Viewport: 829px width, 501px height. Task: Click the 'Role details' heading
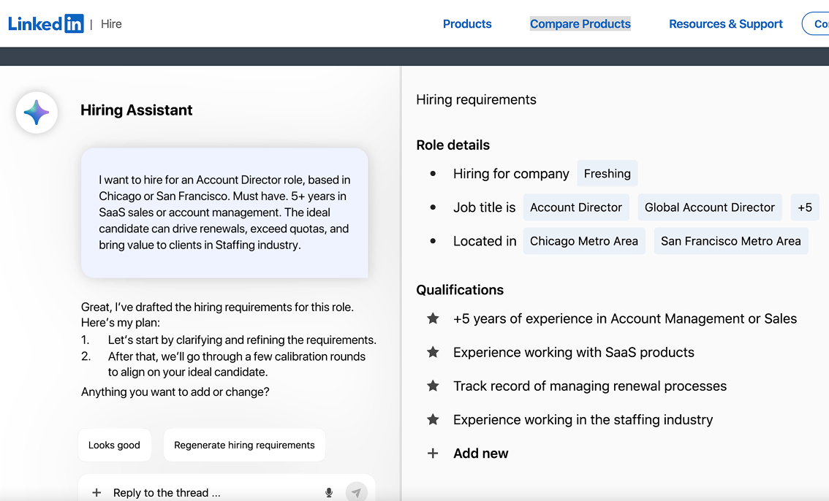453,145
